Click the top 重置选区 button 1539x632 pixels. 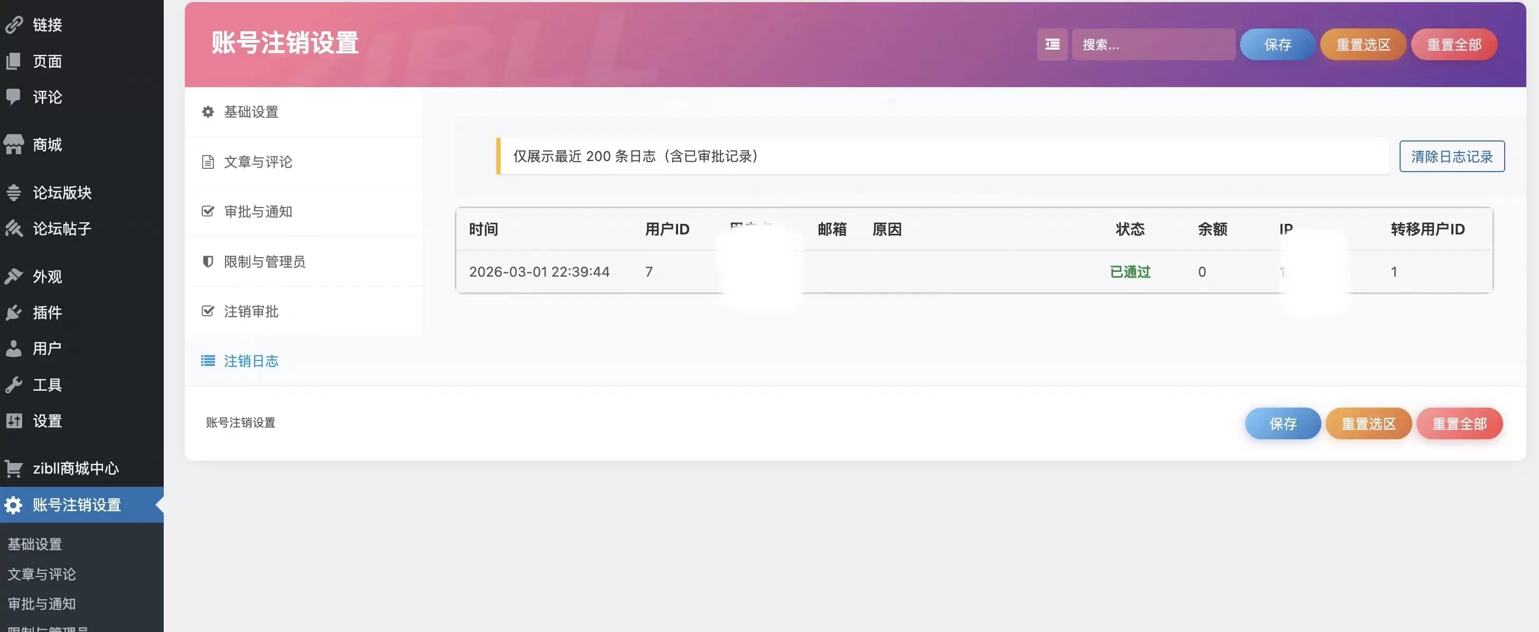click(1363, 44)
